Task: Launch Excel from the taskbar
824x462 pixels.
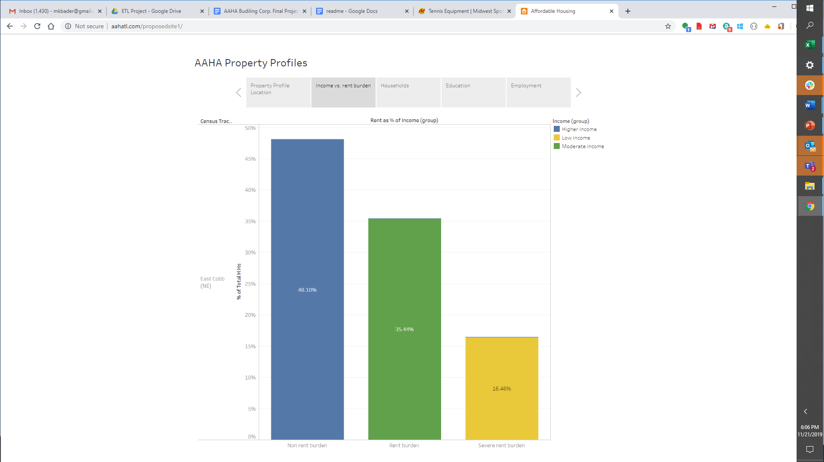Action: (x=810, y=45)
